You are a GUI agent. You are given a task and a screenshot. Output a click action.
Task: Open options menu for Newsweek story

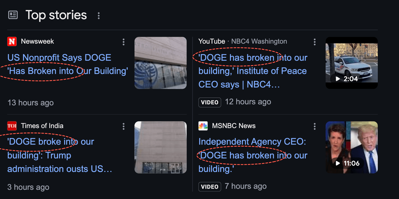[124, 42]
